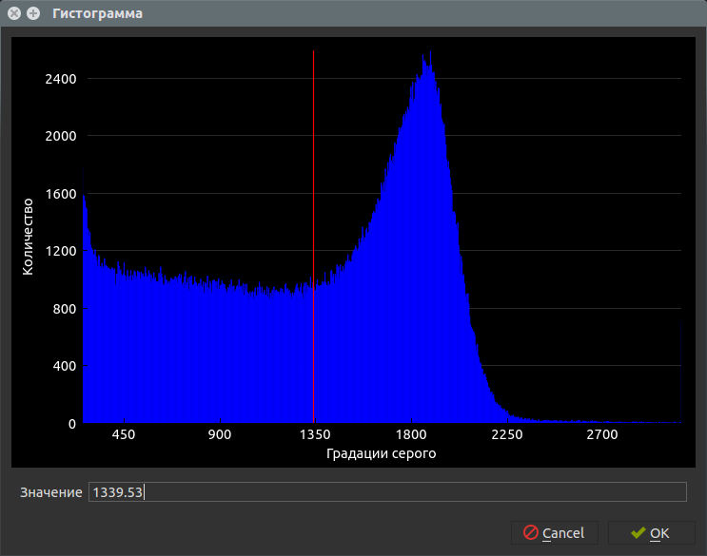Close the Гистограмма dialog window
The image size is (707, 556).
pyautogui.click(x=14, y=13)
